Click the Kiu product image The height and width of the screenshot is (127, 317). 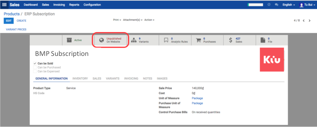(272, 59)
